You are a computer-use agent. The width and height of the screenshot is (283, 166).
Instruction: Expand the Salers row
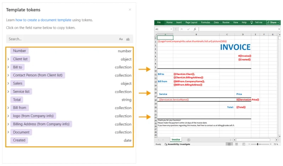(8, 83)
